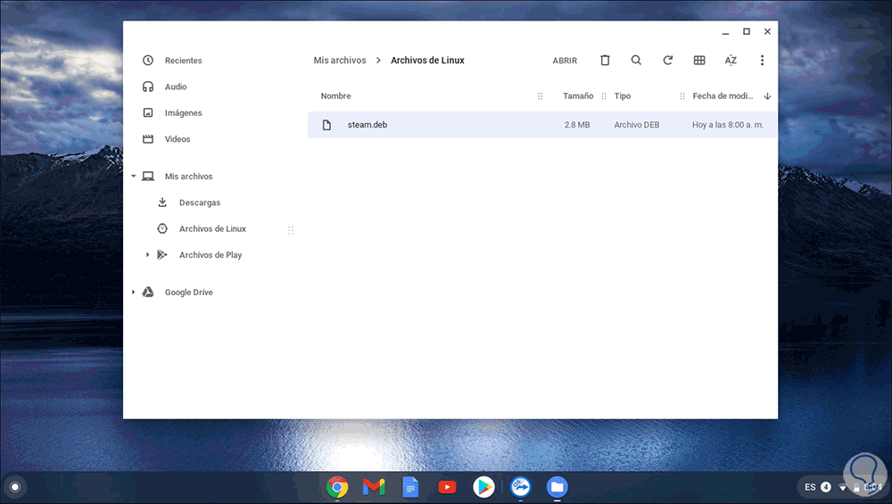
Task: Launch Chrome from the shelf
Action: point(337,487)
